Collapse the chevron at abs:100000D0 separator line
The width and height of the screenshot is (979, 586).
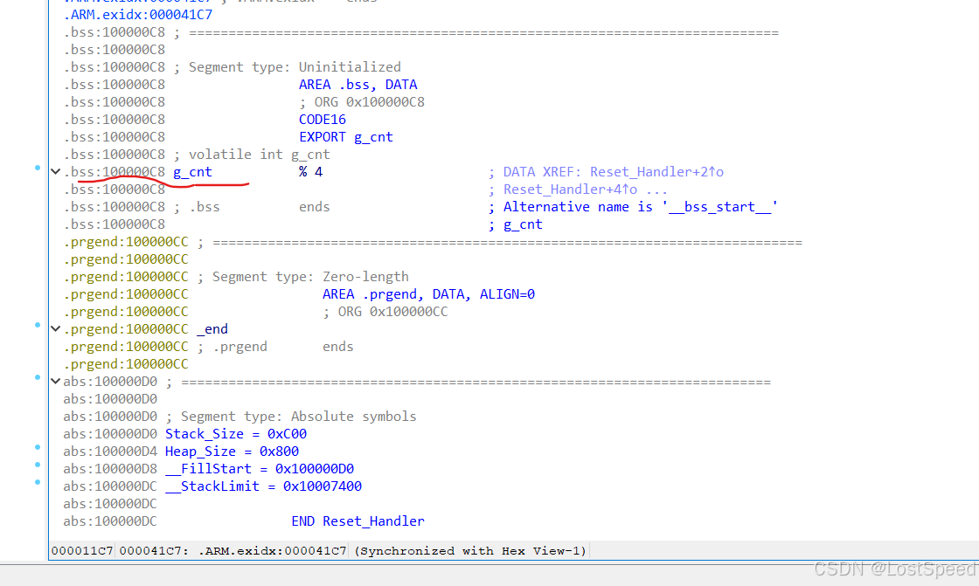(x=56, y=382)
